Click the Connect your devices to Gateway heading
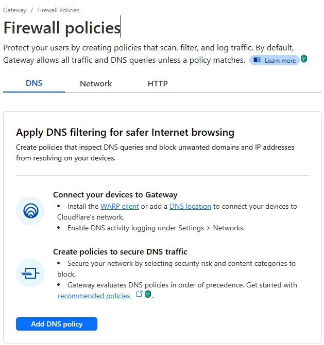This screenshot has width=324, height=345. click(x=115, y=195)
